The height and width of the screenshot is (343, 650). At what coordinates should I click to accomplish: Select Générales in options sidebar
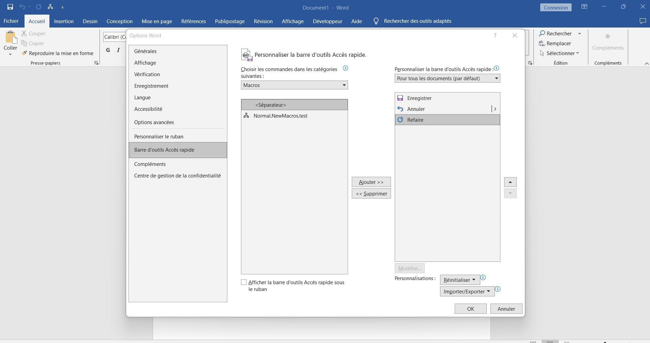point(178,51)
